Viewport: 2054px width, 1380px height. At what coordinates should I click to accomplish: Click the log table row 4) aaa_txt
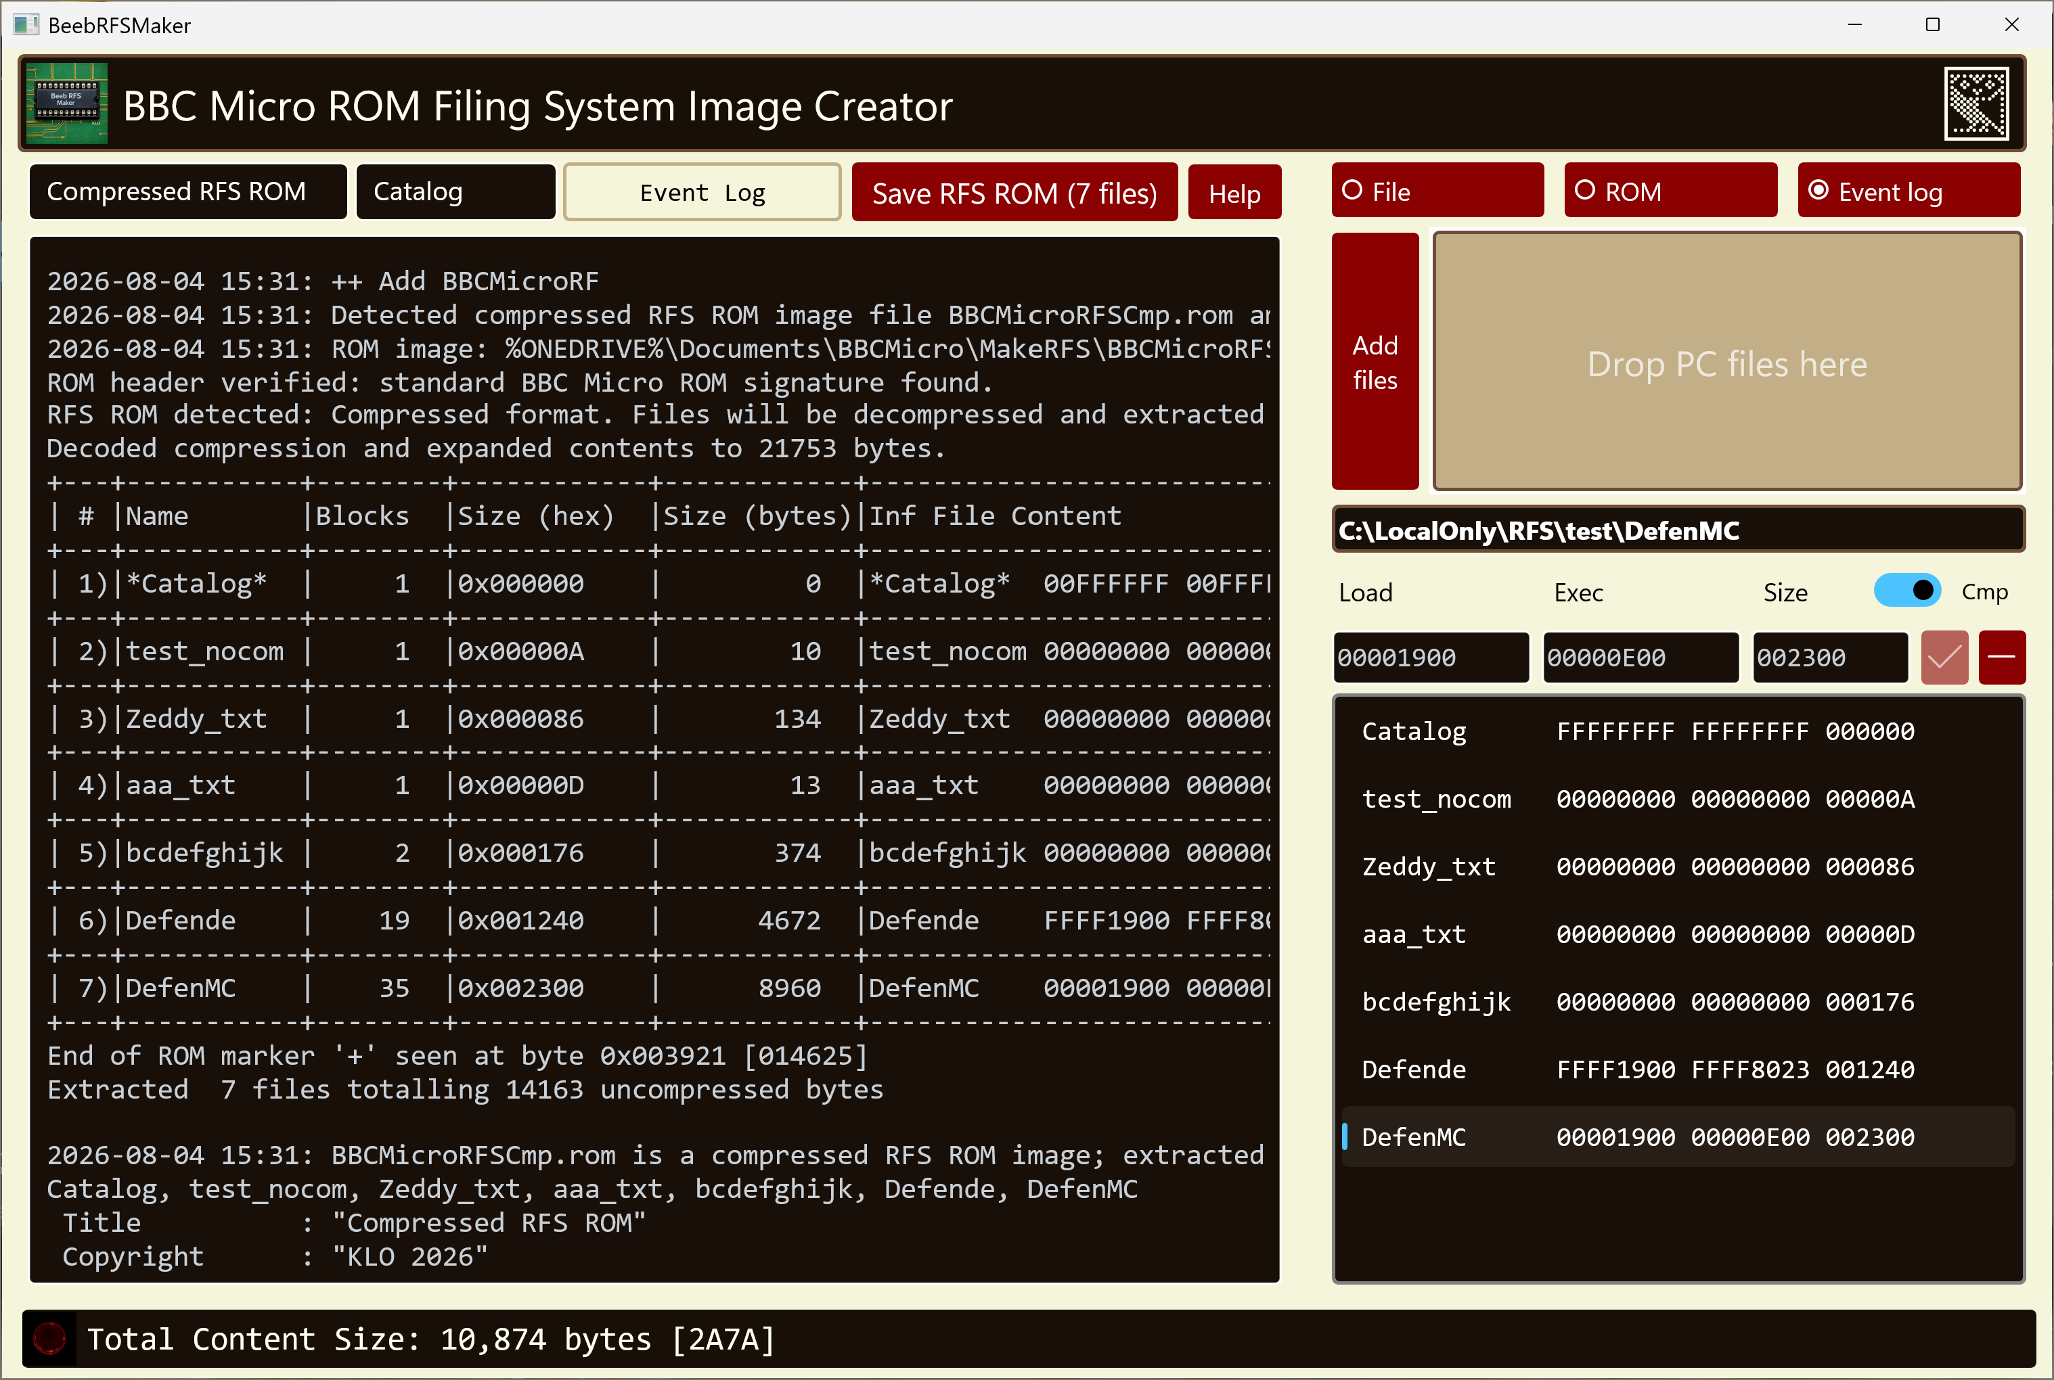[658, 785]
